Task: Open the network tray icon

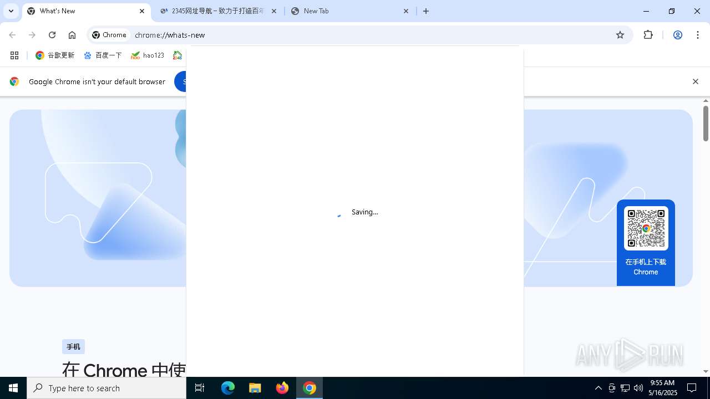Action: 625,388
